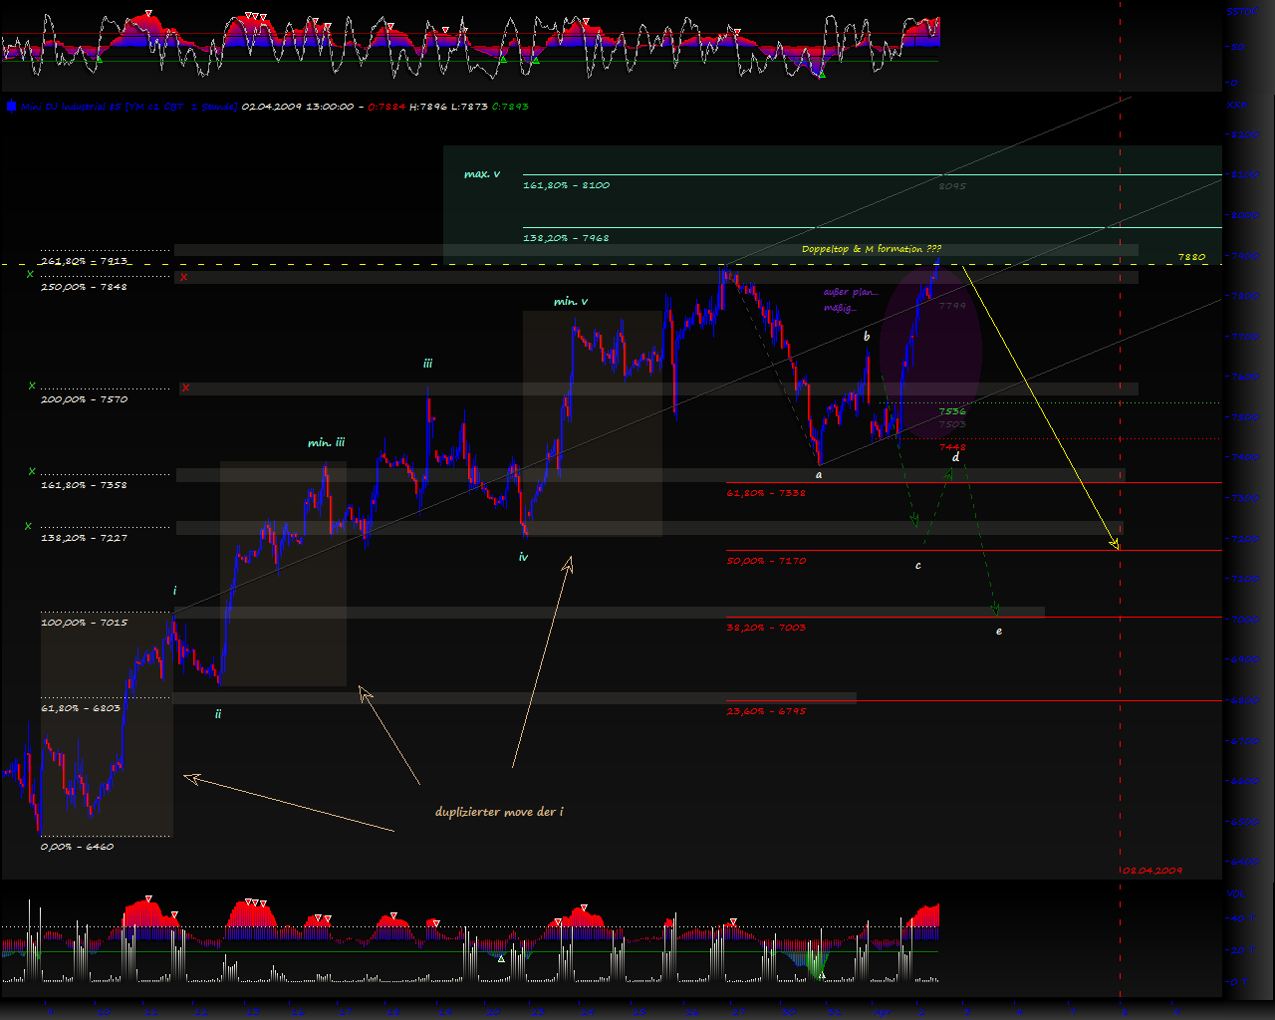This screenshot has height=1020, width=1275.
Task: Click the white corrective wave label 'b'
Action: [x=867, y=337]
